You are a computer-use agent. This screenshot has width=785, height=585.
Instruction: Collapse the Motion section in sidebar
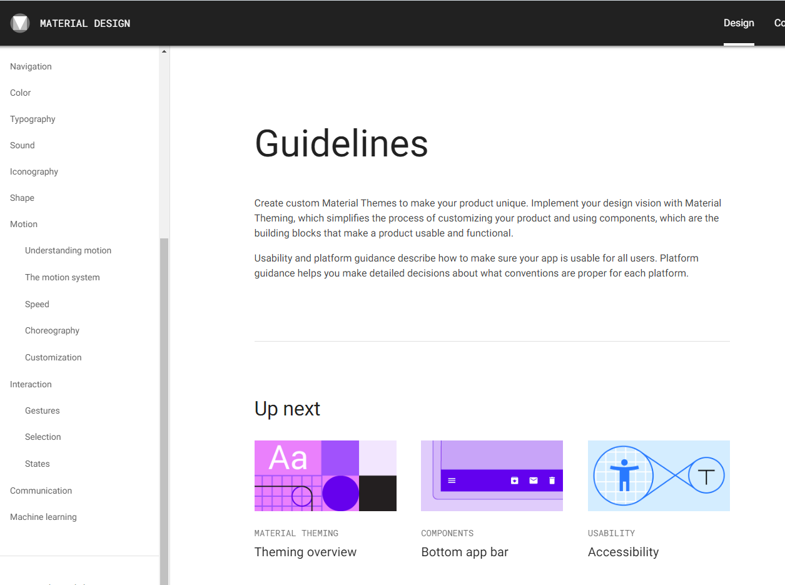24,224
